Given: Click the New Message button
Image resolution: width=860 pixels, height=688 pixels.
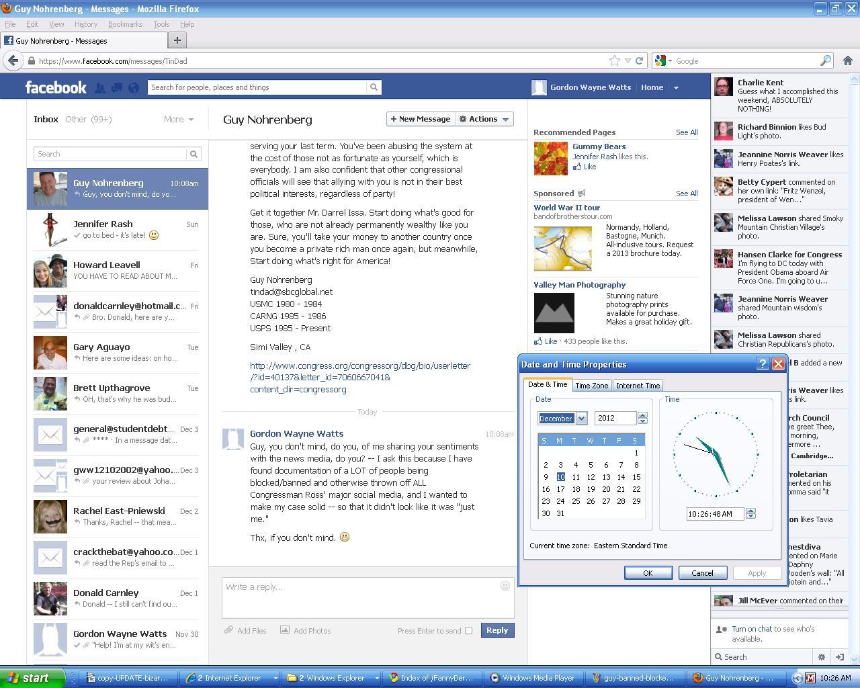Looking at the screenshot, I should [x=420, y=119].
